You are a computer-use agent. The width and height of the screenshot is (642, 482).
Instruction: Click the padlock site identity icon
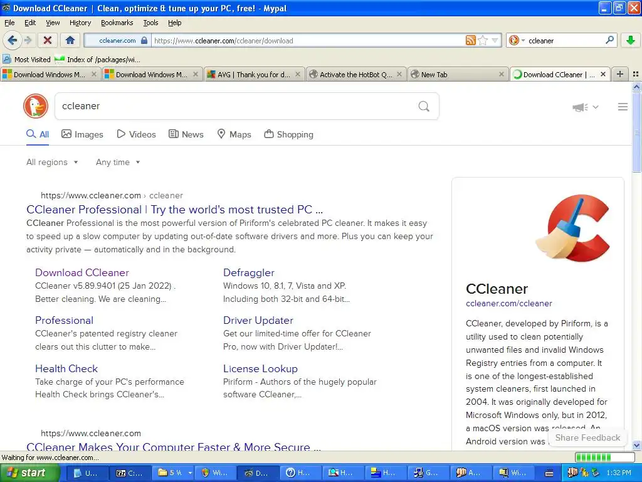[x=144, y=40]
